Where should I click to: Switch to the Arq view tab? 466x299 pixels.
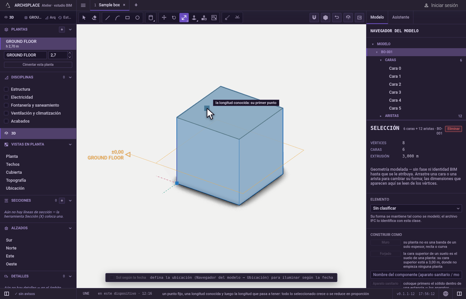coord(51,17)
